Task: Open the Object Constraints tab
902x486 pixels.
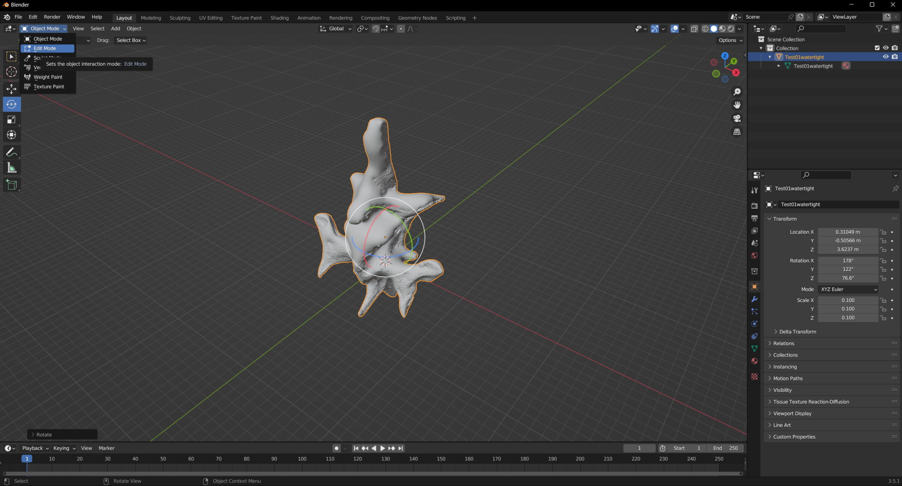Action: [x=754, y=336]
